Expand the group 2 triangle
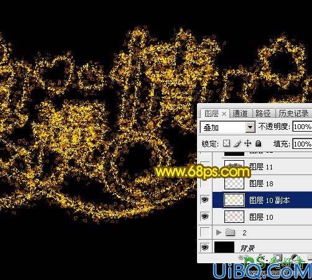This screenshot has width=312, height=280. coord(218,232)
